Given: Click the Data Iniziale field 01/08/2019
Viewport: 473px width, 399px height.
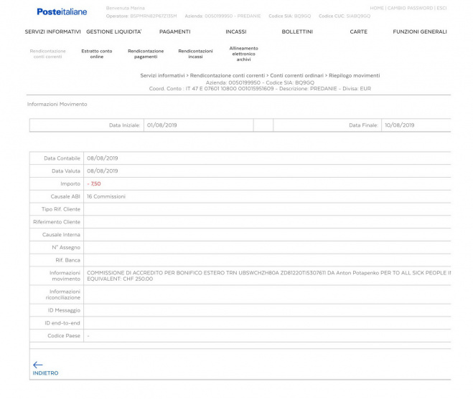Looking at the screenshot, I should 198,125.
